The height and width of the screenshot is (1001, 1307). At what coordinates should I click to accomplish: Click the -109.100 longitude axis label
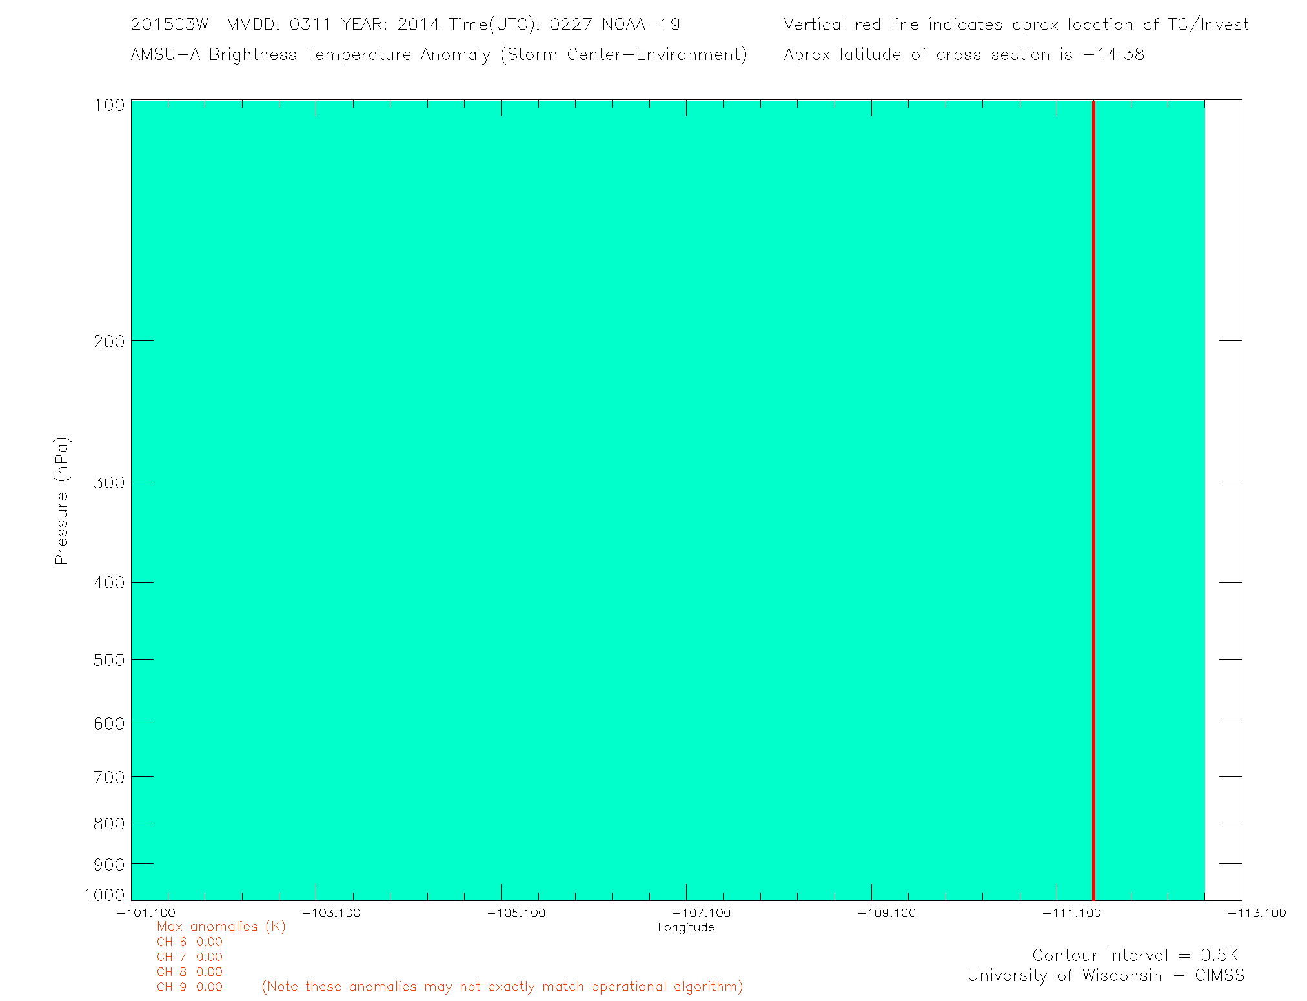[886, 913]
